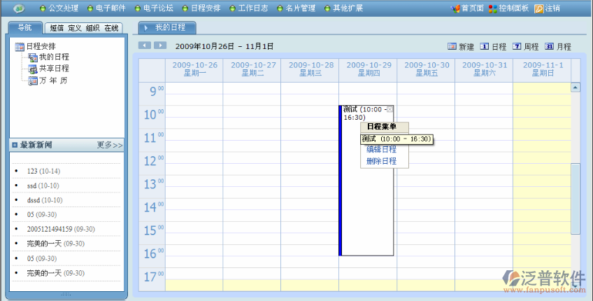Go to next week arrow
Image resolution: width=593 pixels, height=301 pixels.
160,45
